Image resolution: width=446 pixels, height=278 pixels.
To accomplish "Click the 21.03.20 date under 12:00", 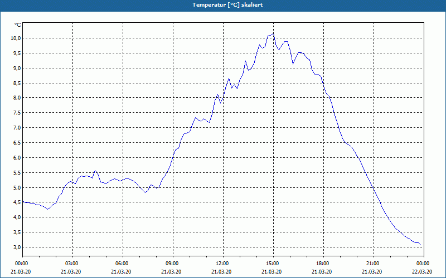I will [221, 272].
